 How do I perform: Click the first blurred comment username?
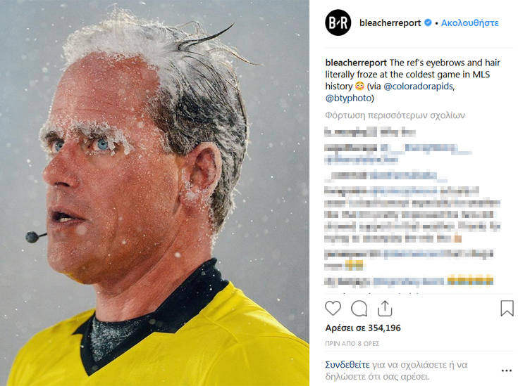click(350, 132)
